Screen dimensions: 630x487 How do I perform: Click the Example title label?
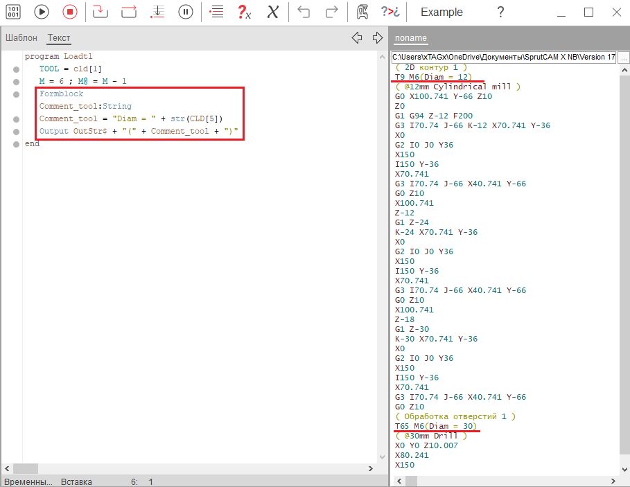click(x=441, y=12)
